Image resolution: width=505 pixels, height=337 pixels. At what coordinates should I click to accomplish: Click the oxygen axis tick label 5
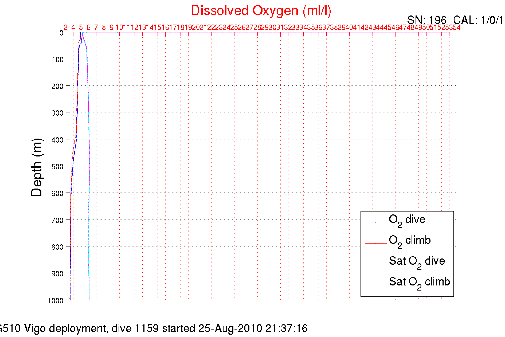pos(81,28)
